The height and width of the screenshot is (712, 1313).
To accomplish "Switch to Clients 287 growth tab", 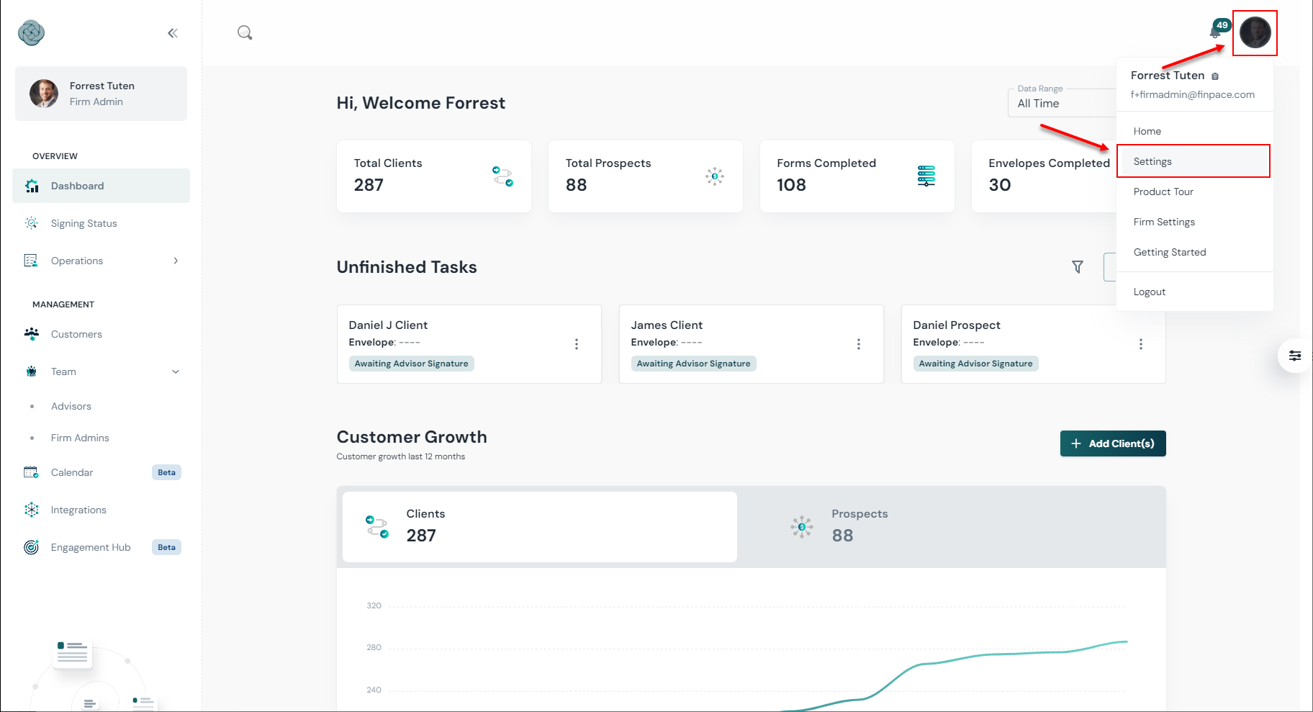I will click(540, 527).
